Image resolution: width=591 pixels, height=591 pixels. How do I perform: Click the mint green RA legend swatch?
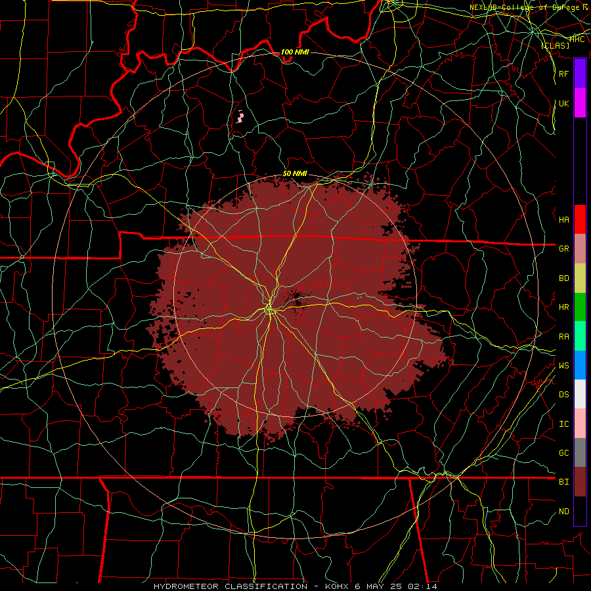[580, 336]
